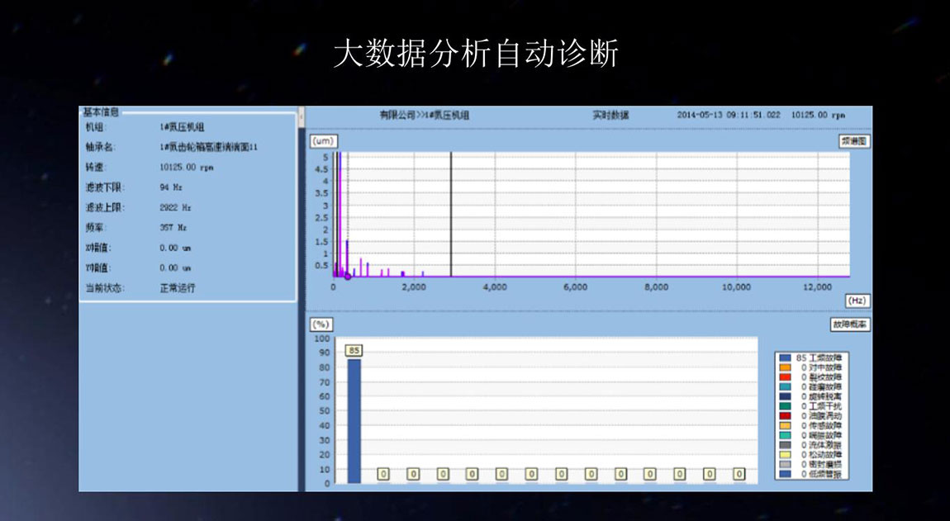The image size is (950, 521).
Task: Click the 94 Hz value for 滤波下限
Action: (171, 187)
